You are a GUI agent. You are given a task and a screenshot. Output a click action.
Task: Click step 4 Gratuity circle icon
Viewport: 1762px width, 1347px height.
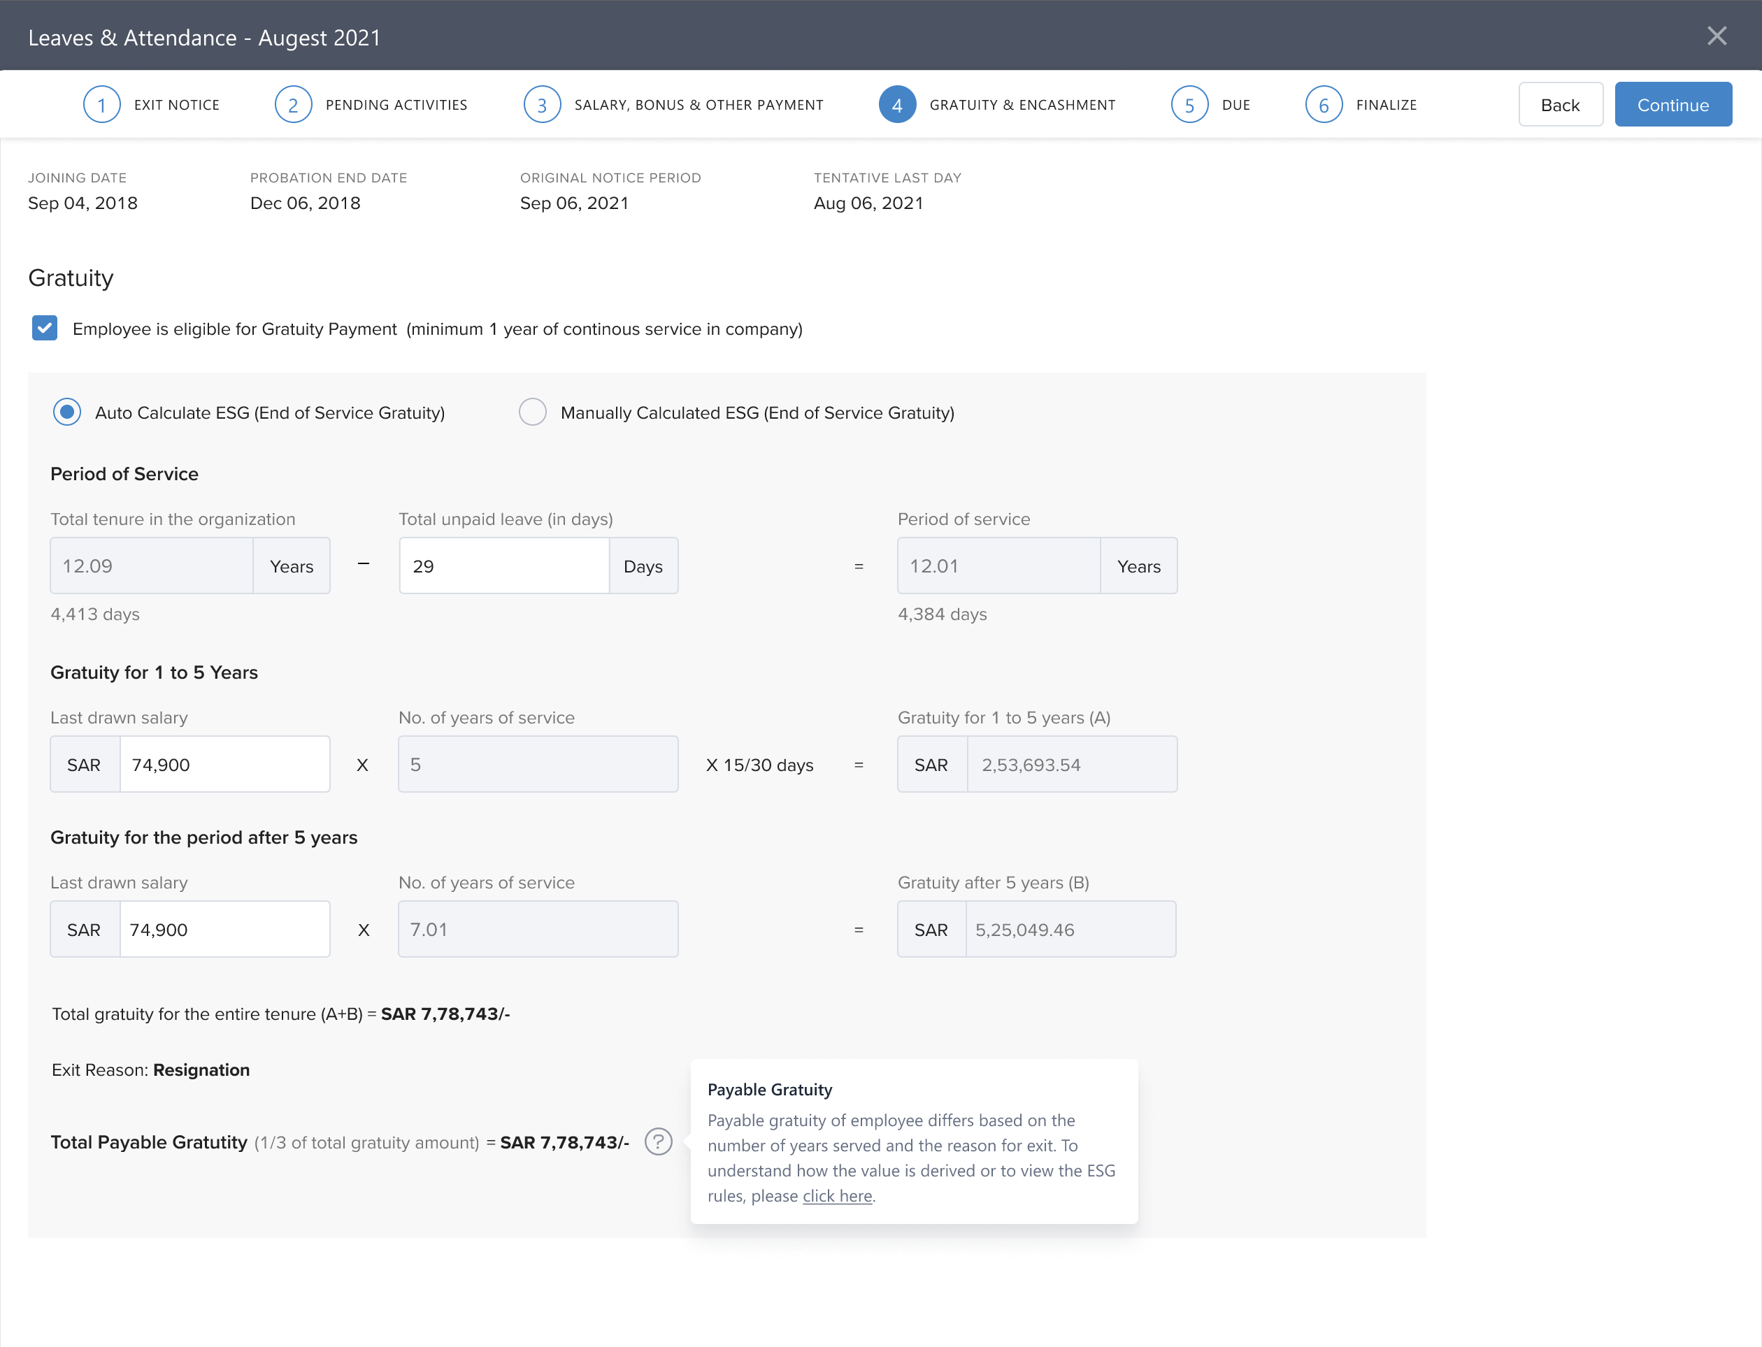pyautogui.click(x=898, y=105)
